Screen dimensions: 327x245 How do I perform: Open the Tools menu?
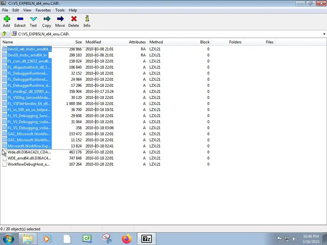60,10
